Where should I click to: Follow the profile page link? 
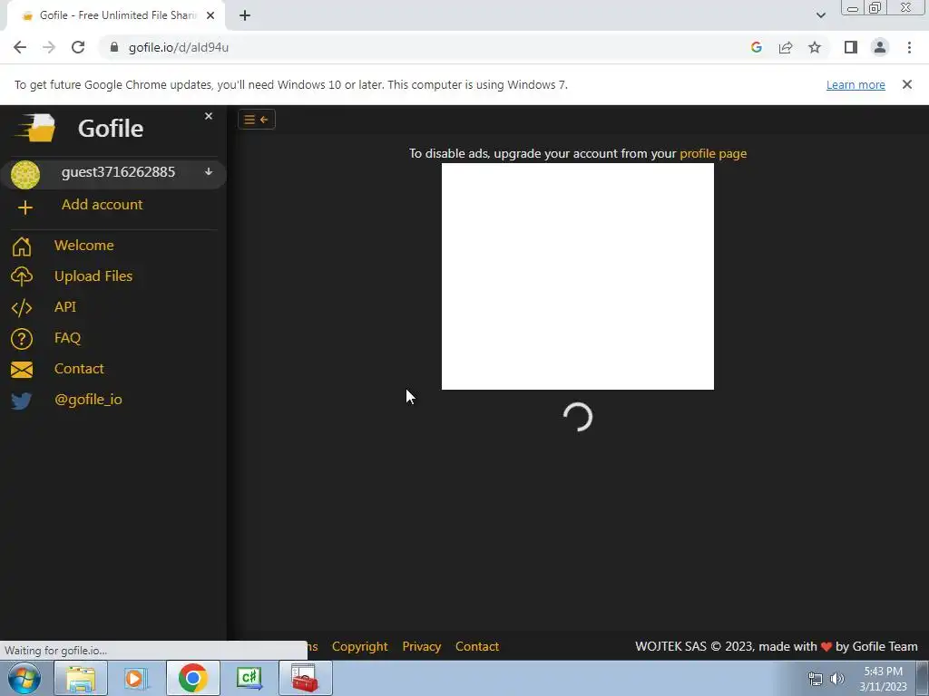point(713,153)
